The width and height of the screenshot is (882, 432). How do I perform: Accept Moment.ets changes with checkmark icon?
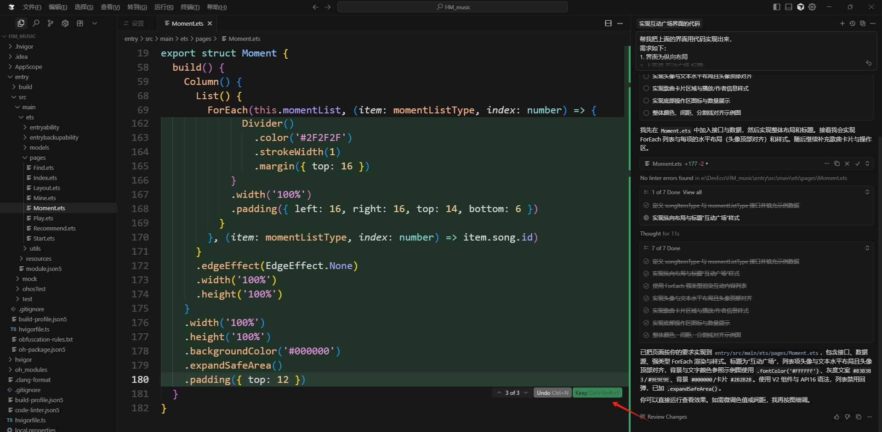click(x=857, y=163)
